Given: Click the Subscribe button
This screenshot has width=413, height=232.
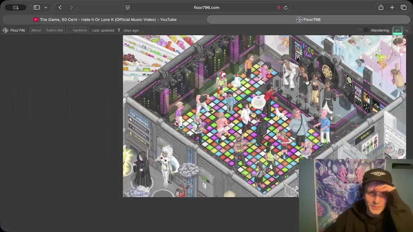Looking at the screenshot, I should pos(55,30).
